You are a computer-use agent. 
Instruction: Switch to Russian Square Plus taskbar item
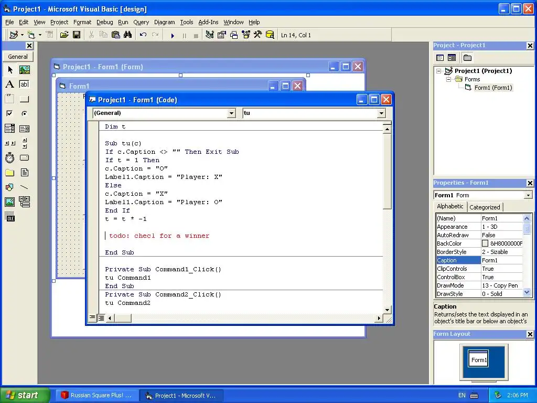97,395
